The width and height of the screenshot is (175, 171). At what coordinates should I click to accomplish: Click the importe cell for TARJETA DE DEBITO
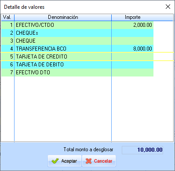(132, 65)
